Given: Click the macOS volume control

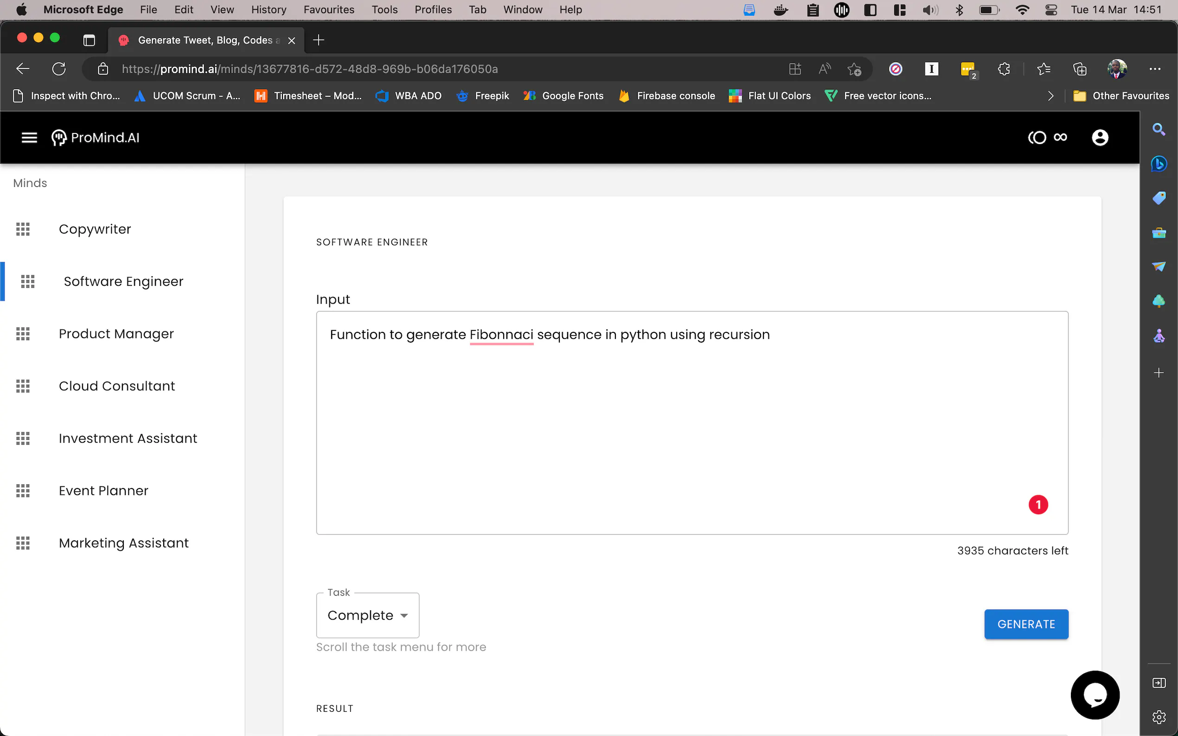Looking at the screenshot, I should tap(929, 10).
